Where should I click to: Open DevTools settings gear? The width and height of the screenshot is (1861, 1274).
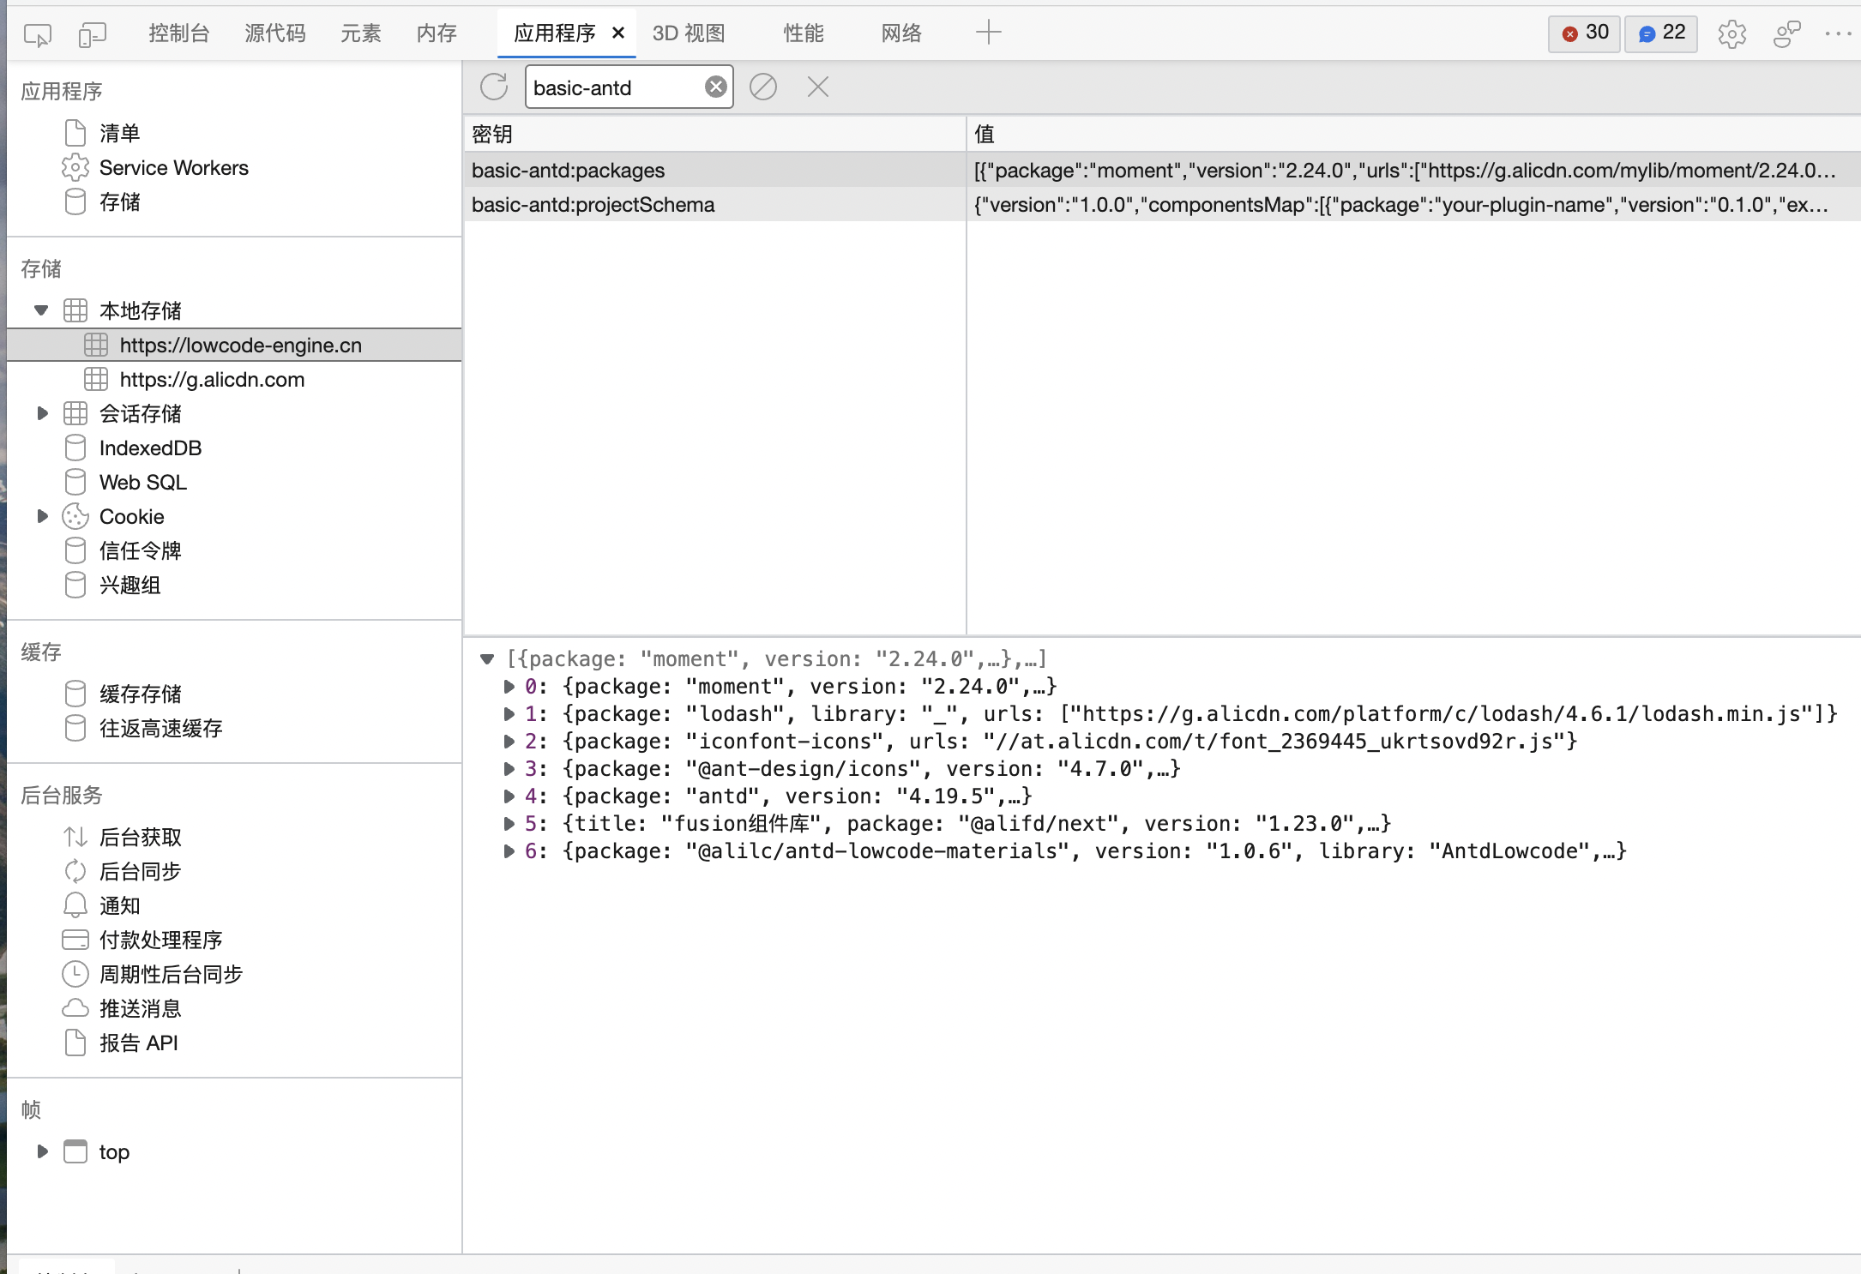[x=1732, y=34]
